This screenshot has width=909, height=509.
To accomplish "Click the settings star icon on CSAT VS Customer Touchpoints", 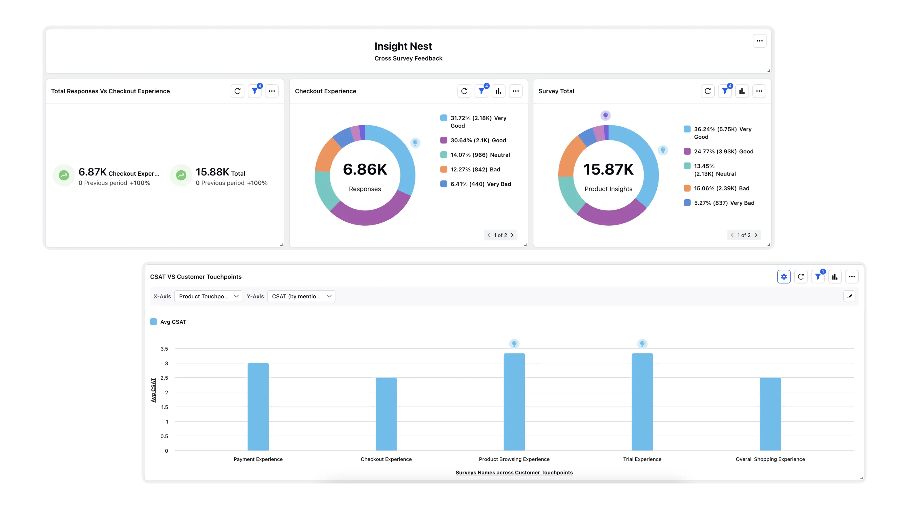I will 784,276.
